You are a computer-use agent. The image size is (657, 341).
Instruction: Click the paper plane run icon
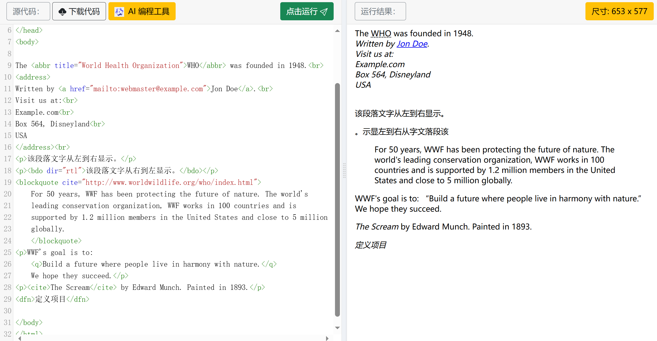pos(324,12)
